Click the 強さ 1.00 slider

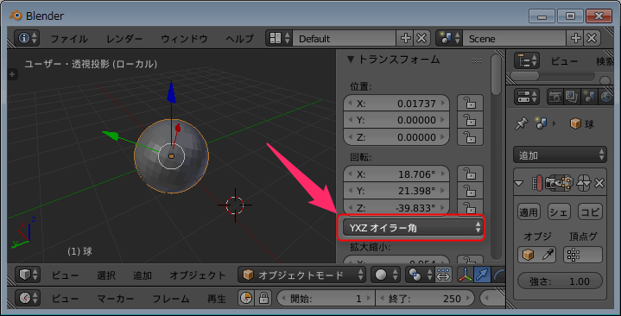[560, 281]
